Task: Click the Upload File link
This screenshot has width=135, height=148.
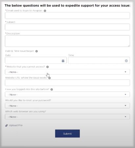Action: (x=16, y=125)
